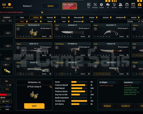The width and height of the screenshot is (143, 114).
Task: Select the Tabanca weapon sub-tab
Action: (x=50, y=21)
